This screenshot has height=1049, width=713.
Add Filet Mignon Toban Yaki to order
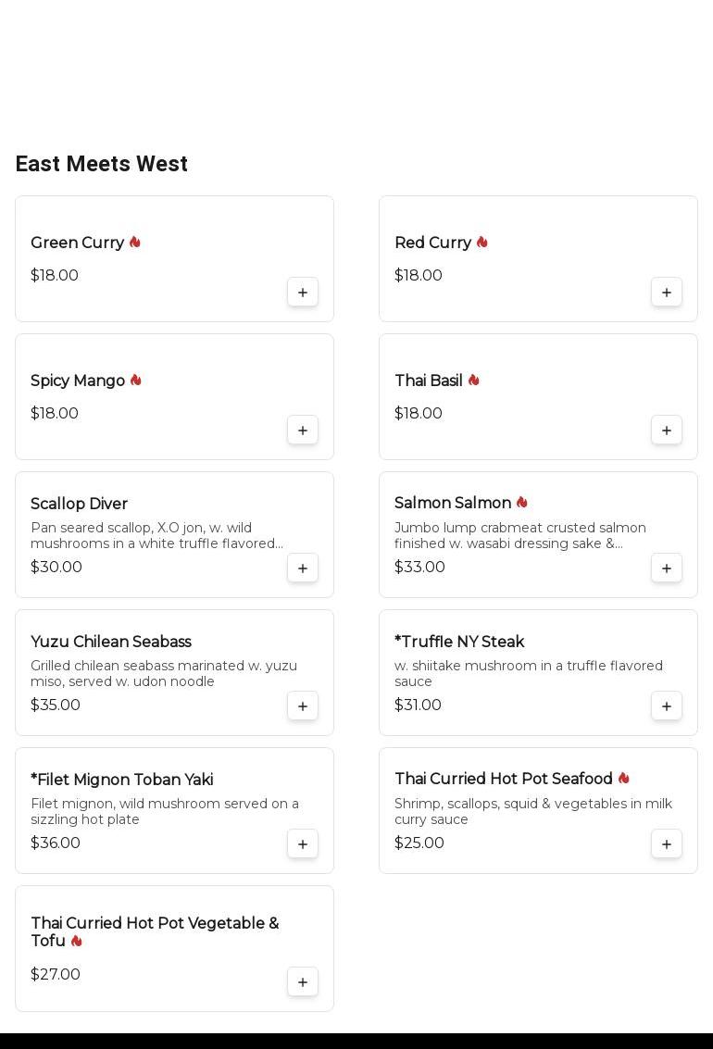(303, 844)
